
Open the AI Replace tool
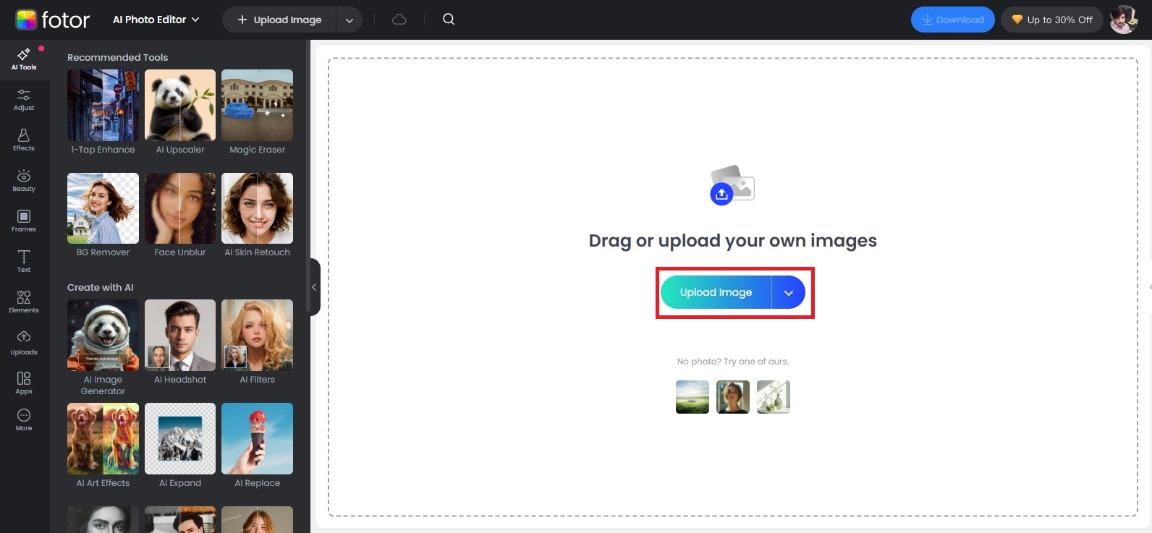click(x=257, y=445)
